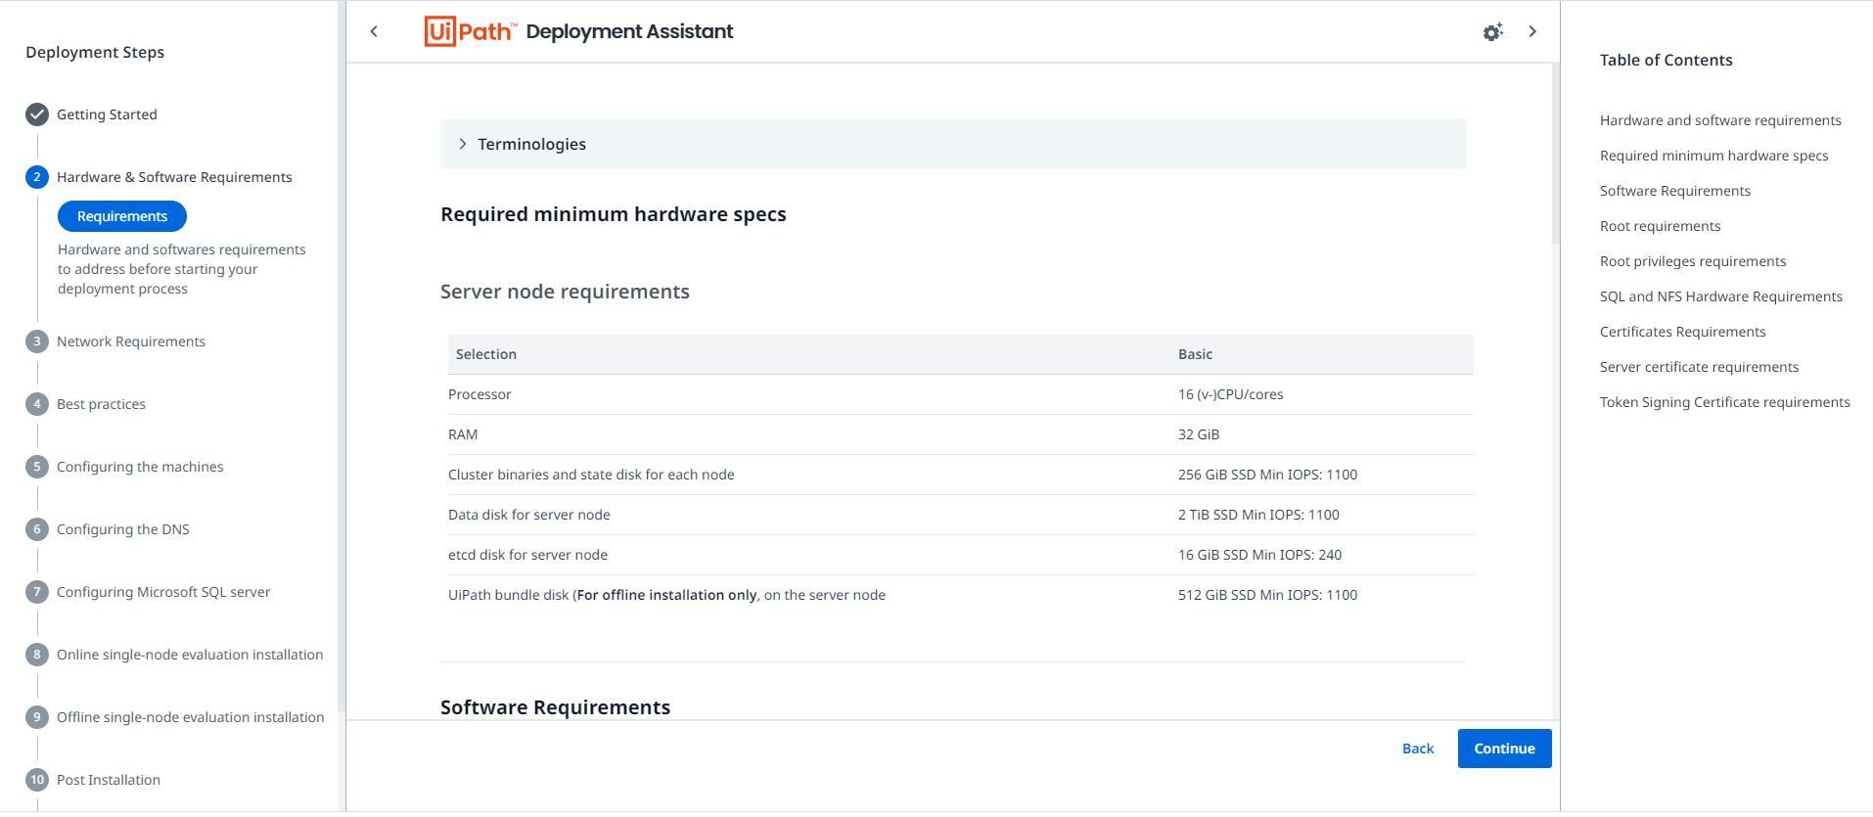The width and height of the screenshot is (1873, 817).
Task: Click 2 TiB SSD Min IOPS value
Action: pyautogui.click(x=1258, y=515)
